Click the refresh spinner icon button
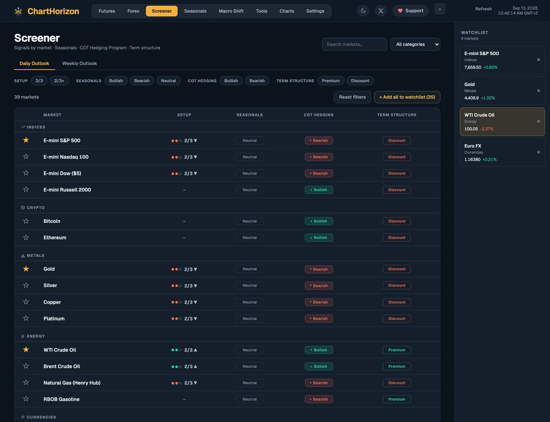The width and height of the screenshot is (550, 422). point(440,9)
